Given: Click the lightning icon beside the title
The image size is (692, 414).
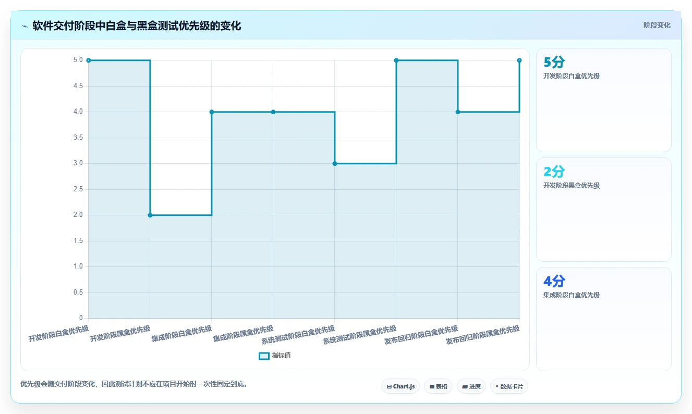Looking at the screenshot, I should pos(25,26).
